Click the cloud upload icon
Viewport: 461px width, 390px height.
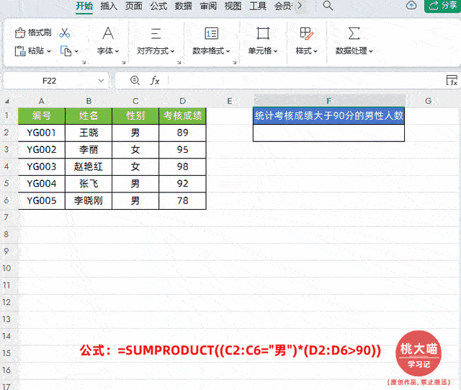(x=411, y=5)
